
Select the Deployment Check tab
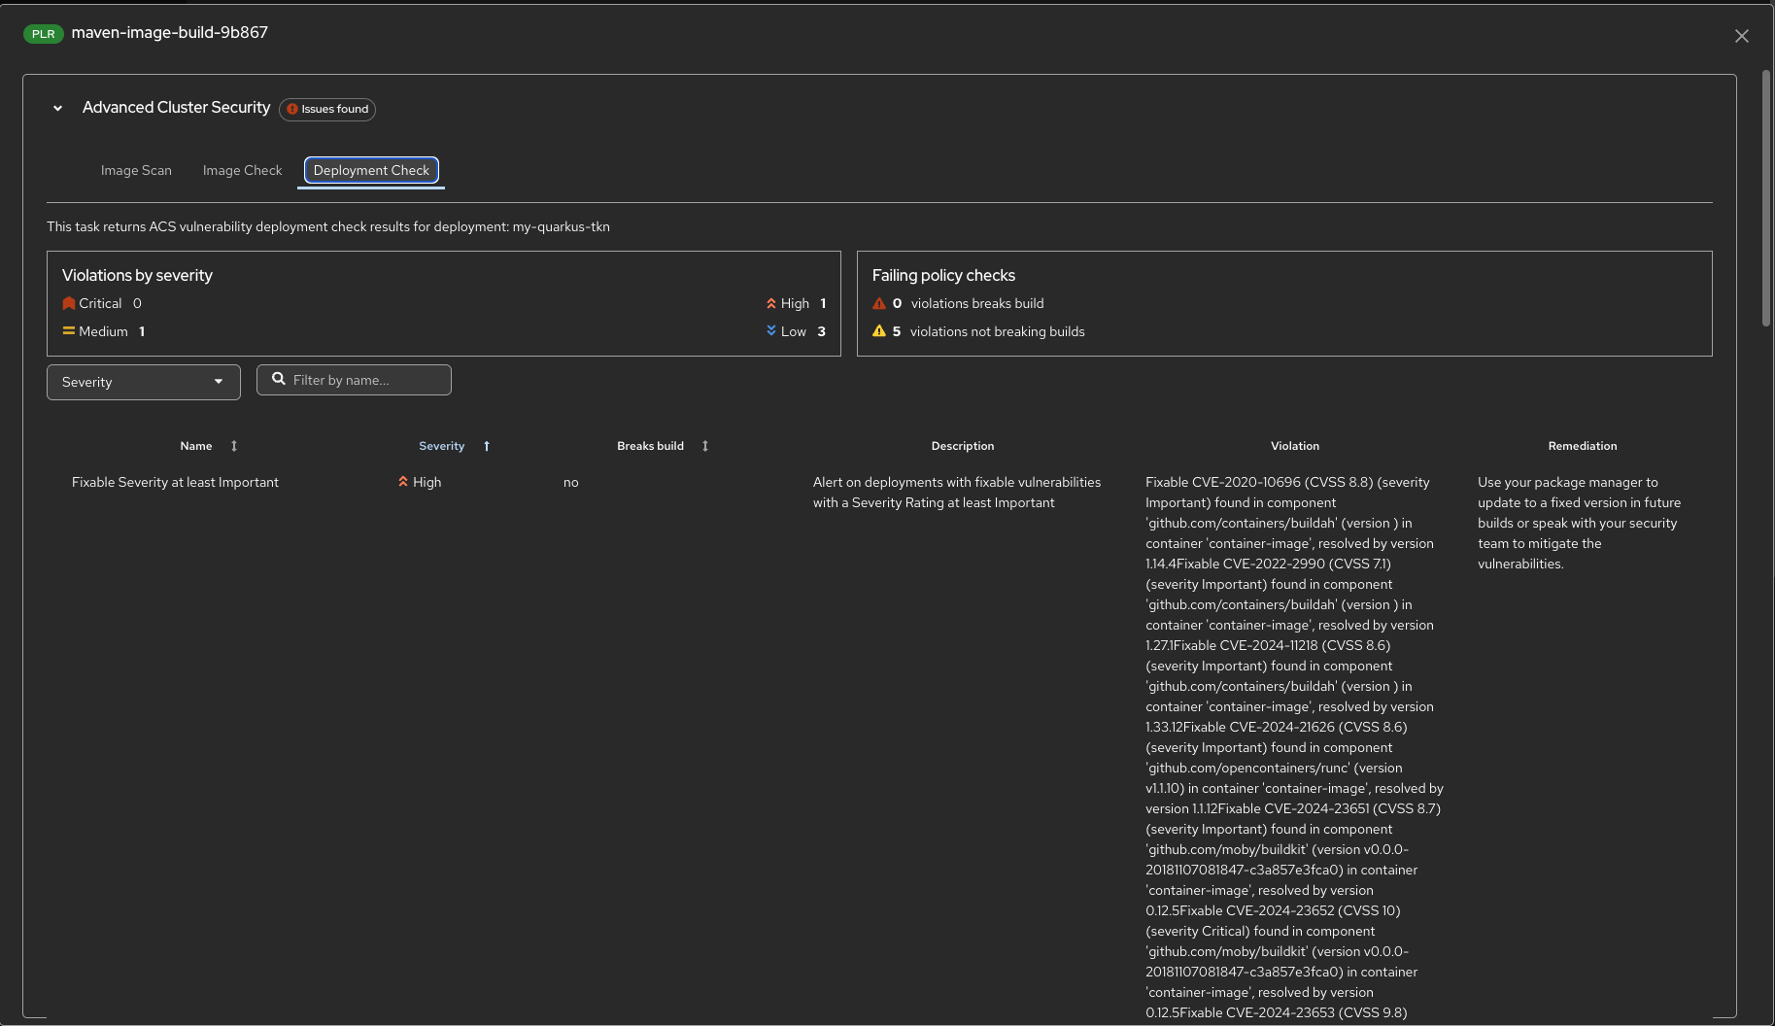[x=371, y=171]
